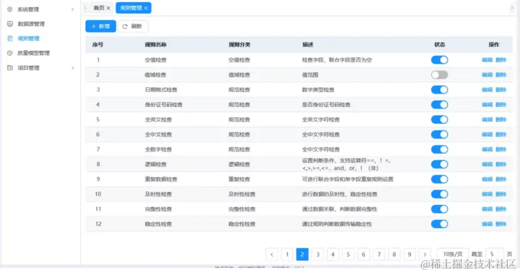Open 数据源管理 sidebar icon

(x=10, y=24)
